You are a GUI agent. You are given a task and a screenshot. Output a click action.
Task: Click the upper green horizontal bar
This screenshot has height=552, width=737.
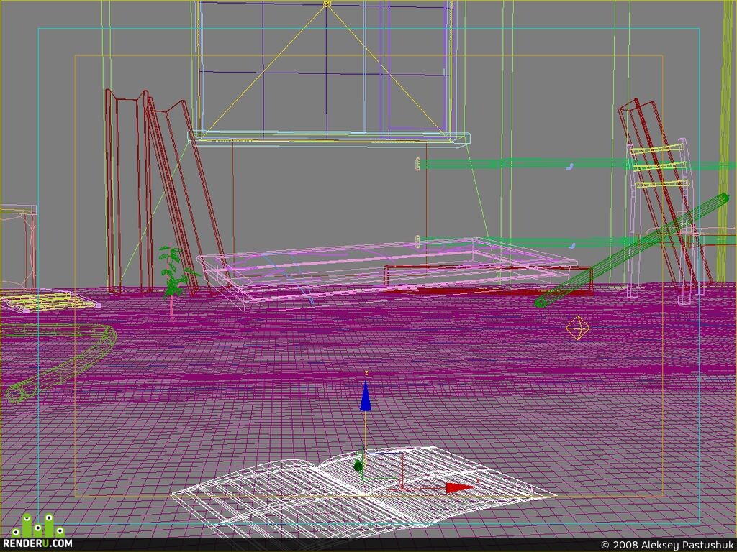coord(576,165)
